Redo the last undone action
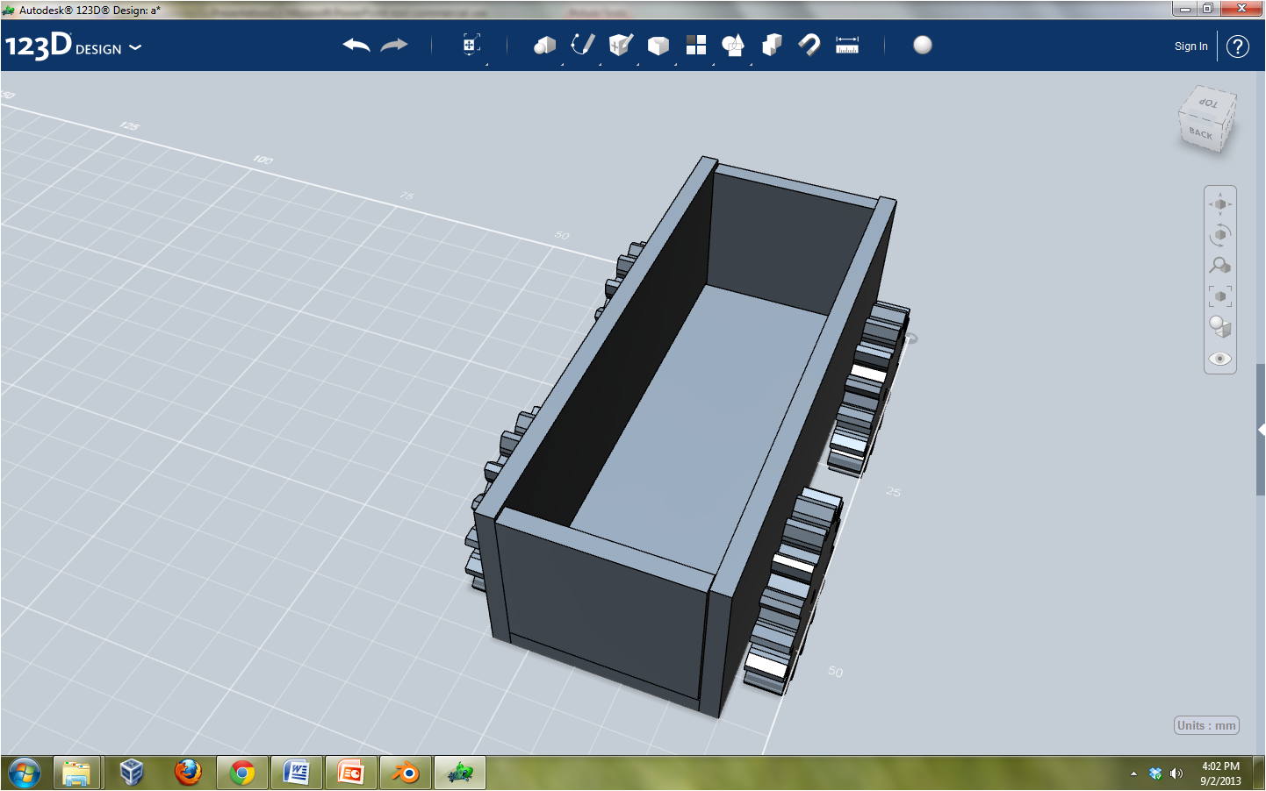Viewport: 1266px width, 791px height. [x=394, y=46]
